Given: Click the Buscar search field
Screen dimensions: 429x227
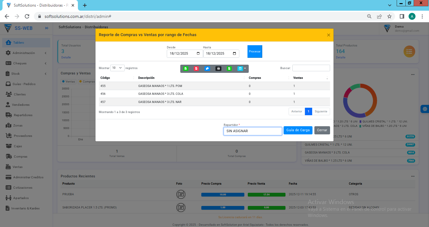Looking at the screenshot, I should (311, 68).
